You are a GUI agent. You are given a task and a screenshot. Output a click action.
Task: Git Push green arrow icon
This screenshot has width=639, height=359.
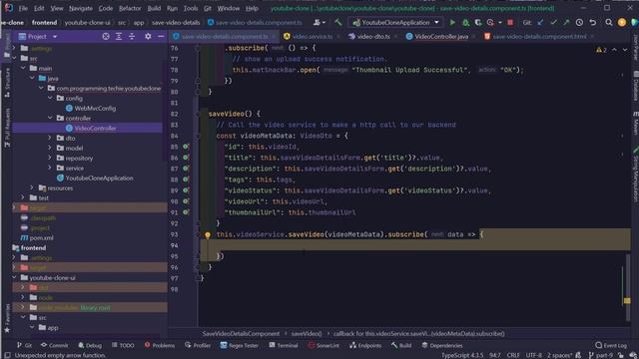pyautogui.click(x=566, y=23)
